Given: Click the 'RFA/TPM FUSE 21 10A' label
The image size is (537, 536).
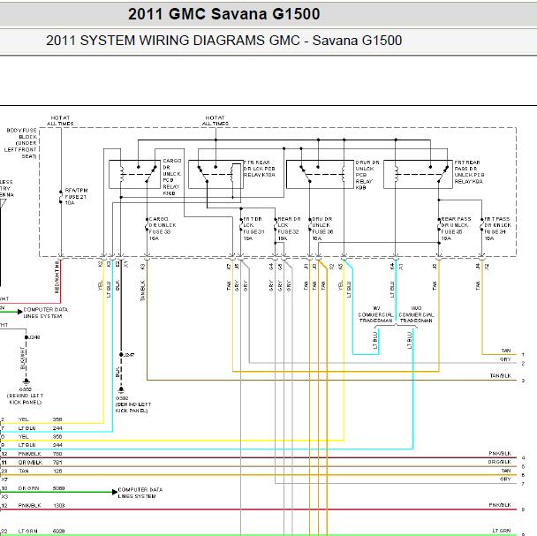Looking at the screenshot, I should [x=76, y=197].
